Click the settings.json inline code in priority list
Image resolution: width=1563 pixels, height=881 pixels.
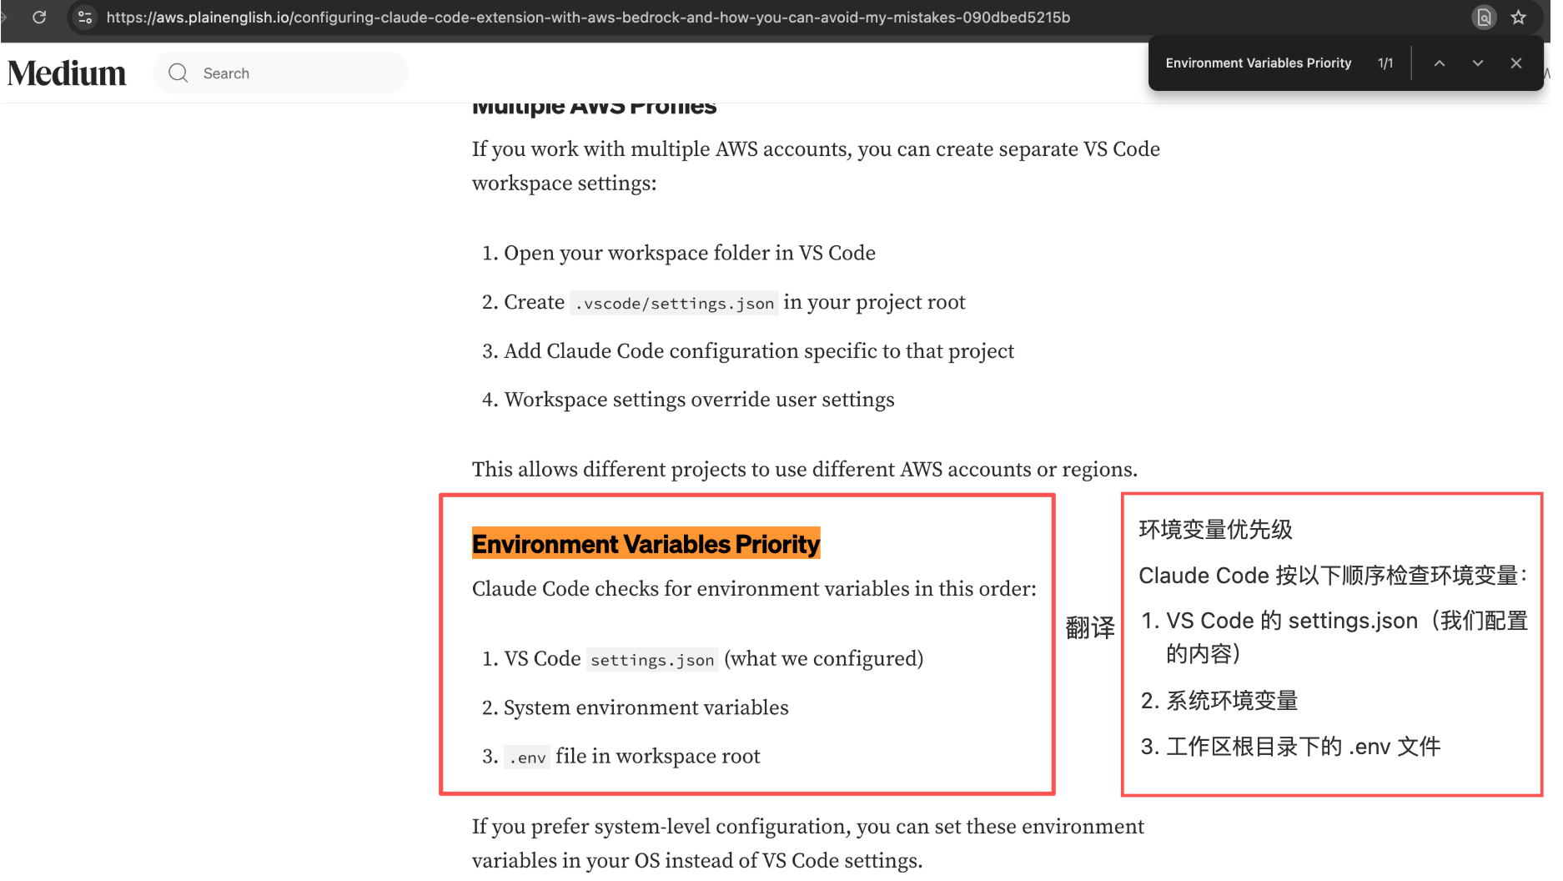(x=652, y=660)
